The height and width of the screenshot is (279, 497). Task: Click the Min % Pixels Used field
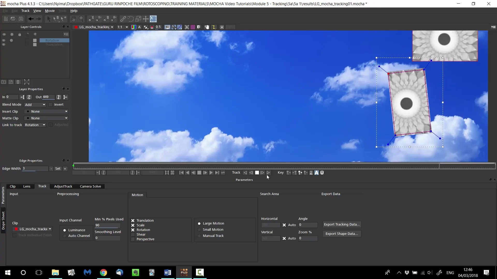coord(107,225)
